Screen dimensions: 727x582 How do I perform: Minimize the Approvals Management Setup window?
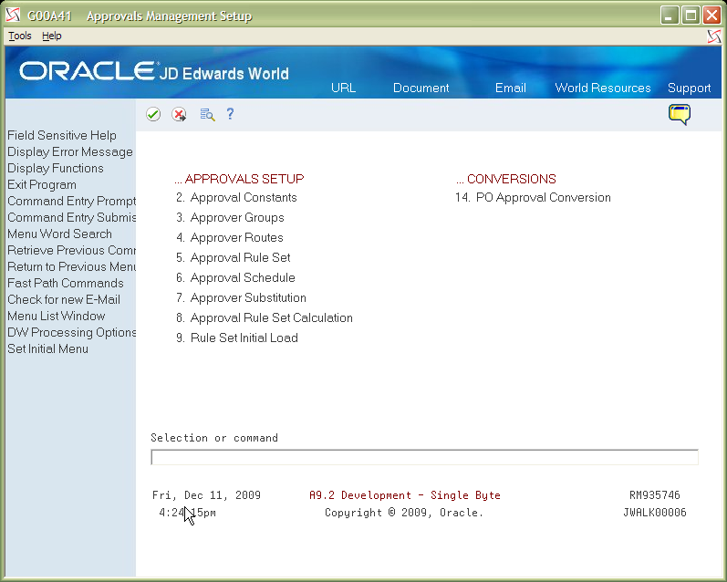pos(669,16)
